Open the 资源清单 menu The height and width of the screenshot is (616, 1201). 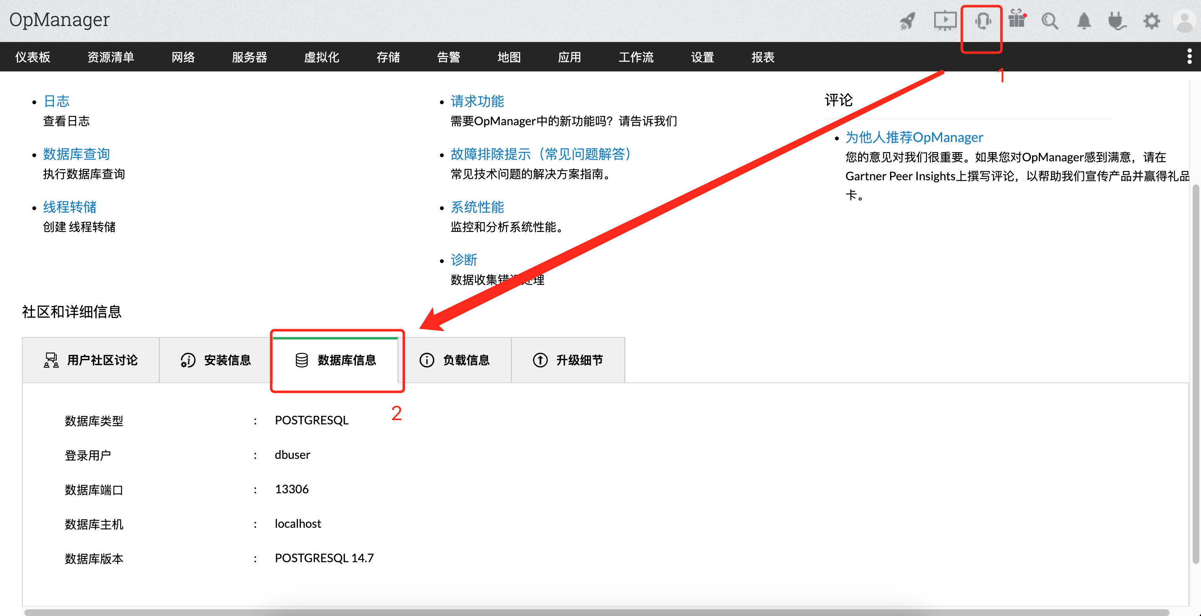pos(111,57)
